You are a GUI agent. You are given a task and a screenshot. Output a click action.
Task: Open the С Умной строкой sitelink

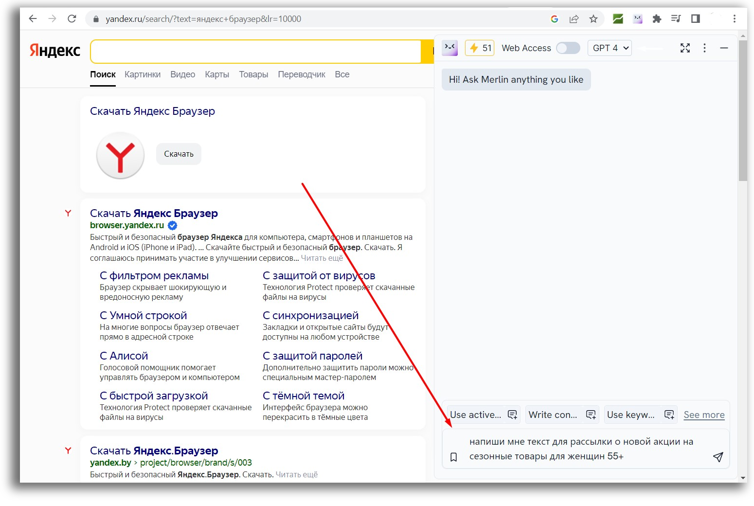(143, 316)
